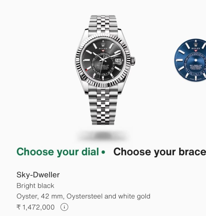Open the Sky-Dweller product page link

pyautogui.click(x=38, y=175)
